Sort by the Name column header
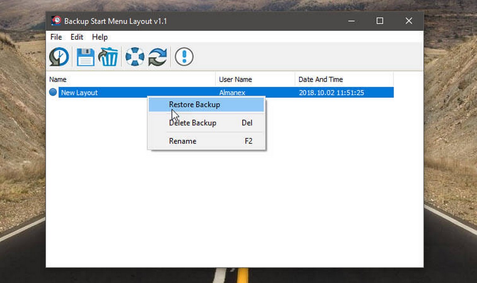 pyautogui.click(x=131, y=79)
